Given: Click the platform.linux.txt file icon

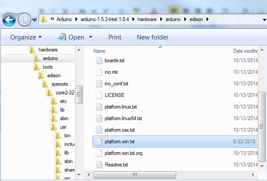Looking at the screenshot, I should (x=99, y=107).
